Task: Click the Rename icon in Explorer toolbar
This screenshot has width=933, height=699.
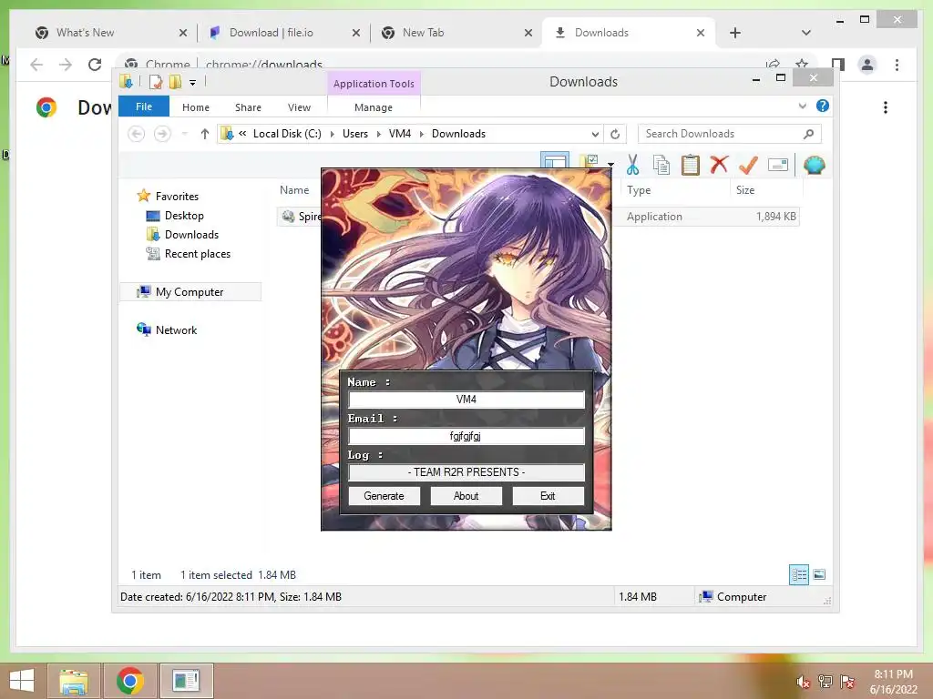Action: click(x=778, y=165)
